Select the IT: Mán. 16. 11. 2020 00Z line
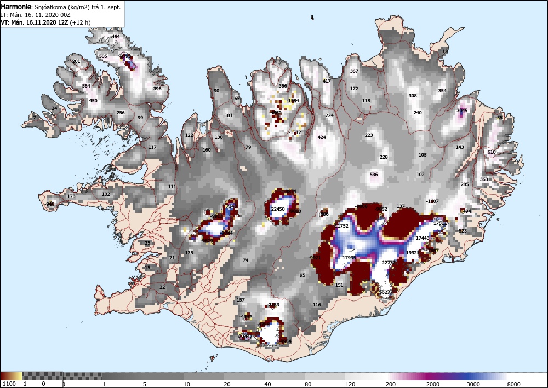 click(x=36, y=15)
